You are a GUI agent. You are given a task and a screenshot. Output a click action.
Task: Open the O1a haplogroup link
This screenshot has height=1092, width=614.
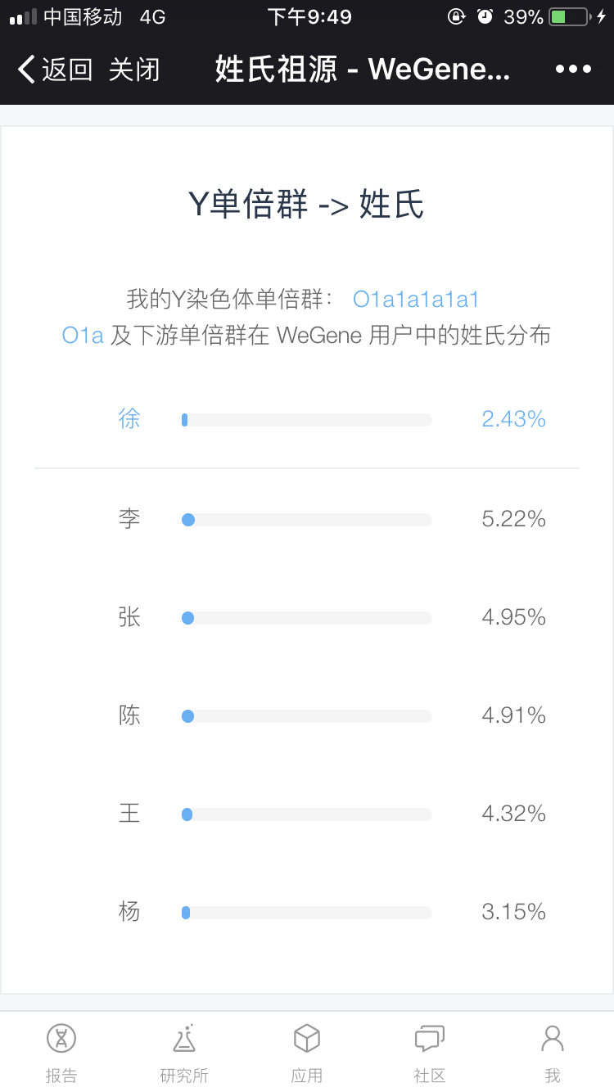83,336
